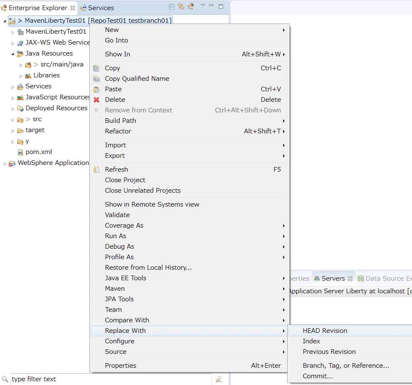Click the WebSphere Application project icon

click(12, 163)
